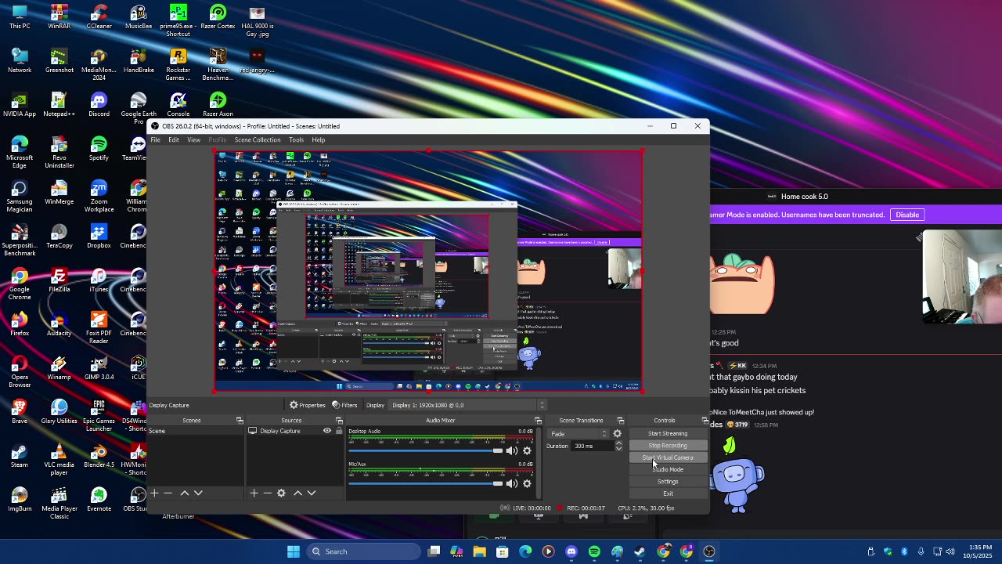Open the Help menu in OBS
The height and width of the screenshot is (564, 1002).
(319, 140)
